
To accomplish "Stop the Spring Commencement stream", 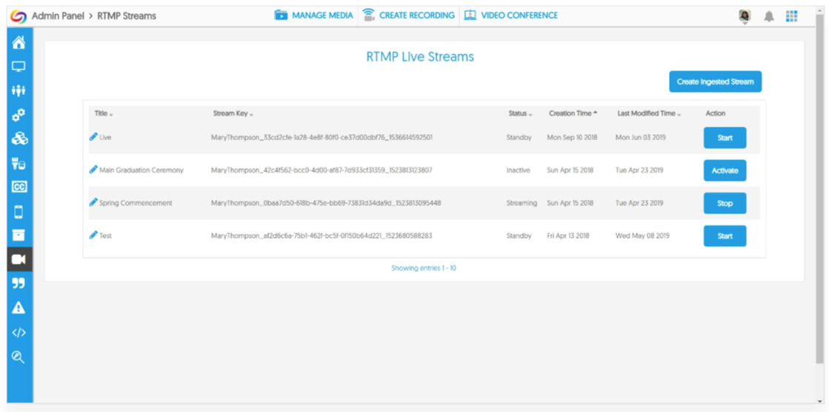I will (x=725, y=204).
